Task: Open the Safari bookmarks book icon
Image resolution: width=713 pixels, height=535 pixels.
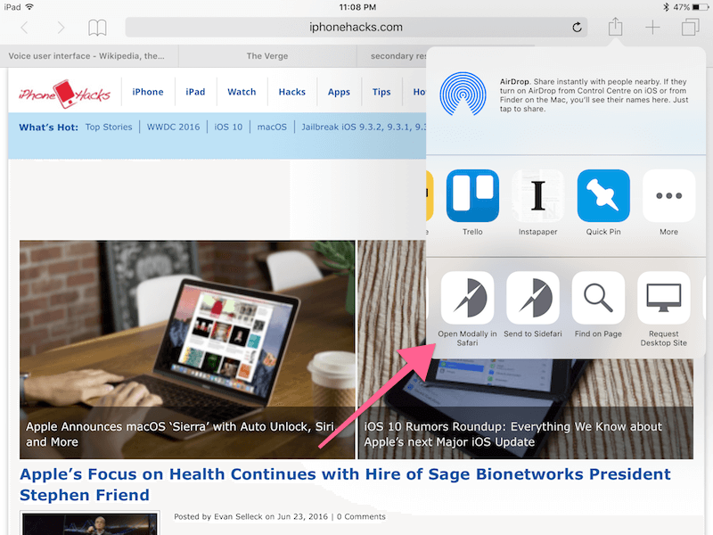Action: click(x=97, y=28)
